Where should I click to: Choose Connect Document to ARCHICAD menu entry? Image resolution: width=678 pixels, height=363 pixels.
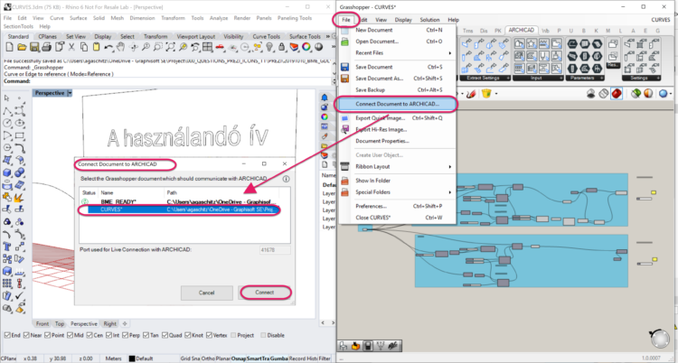[x=397, y=104]
